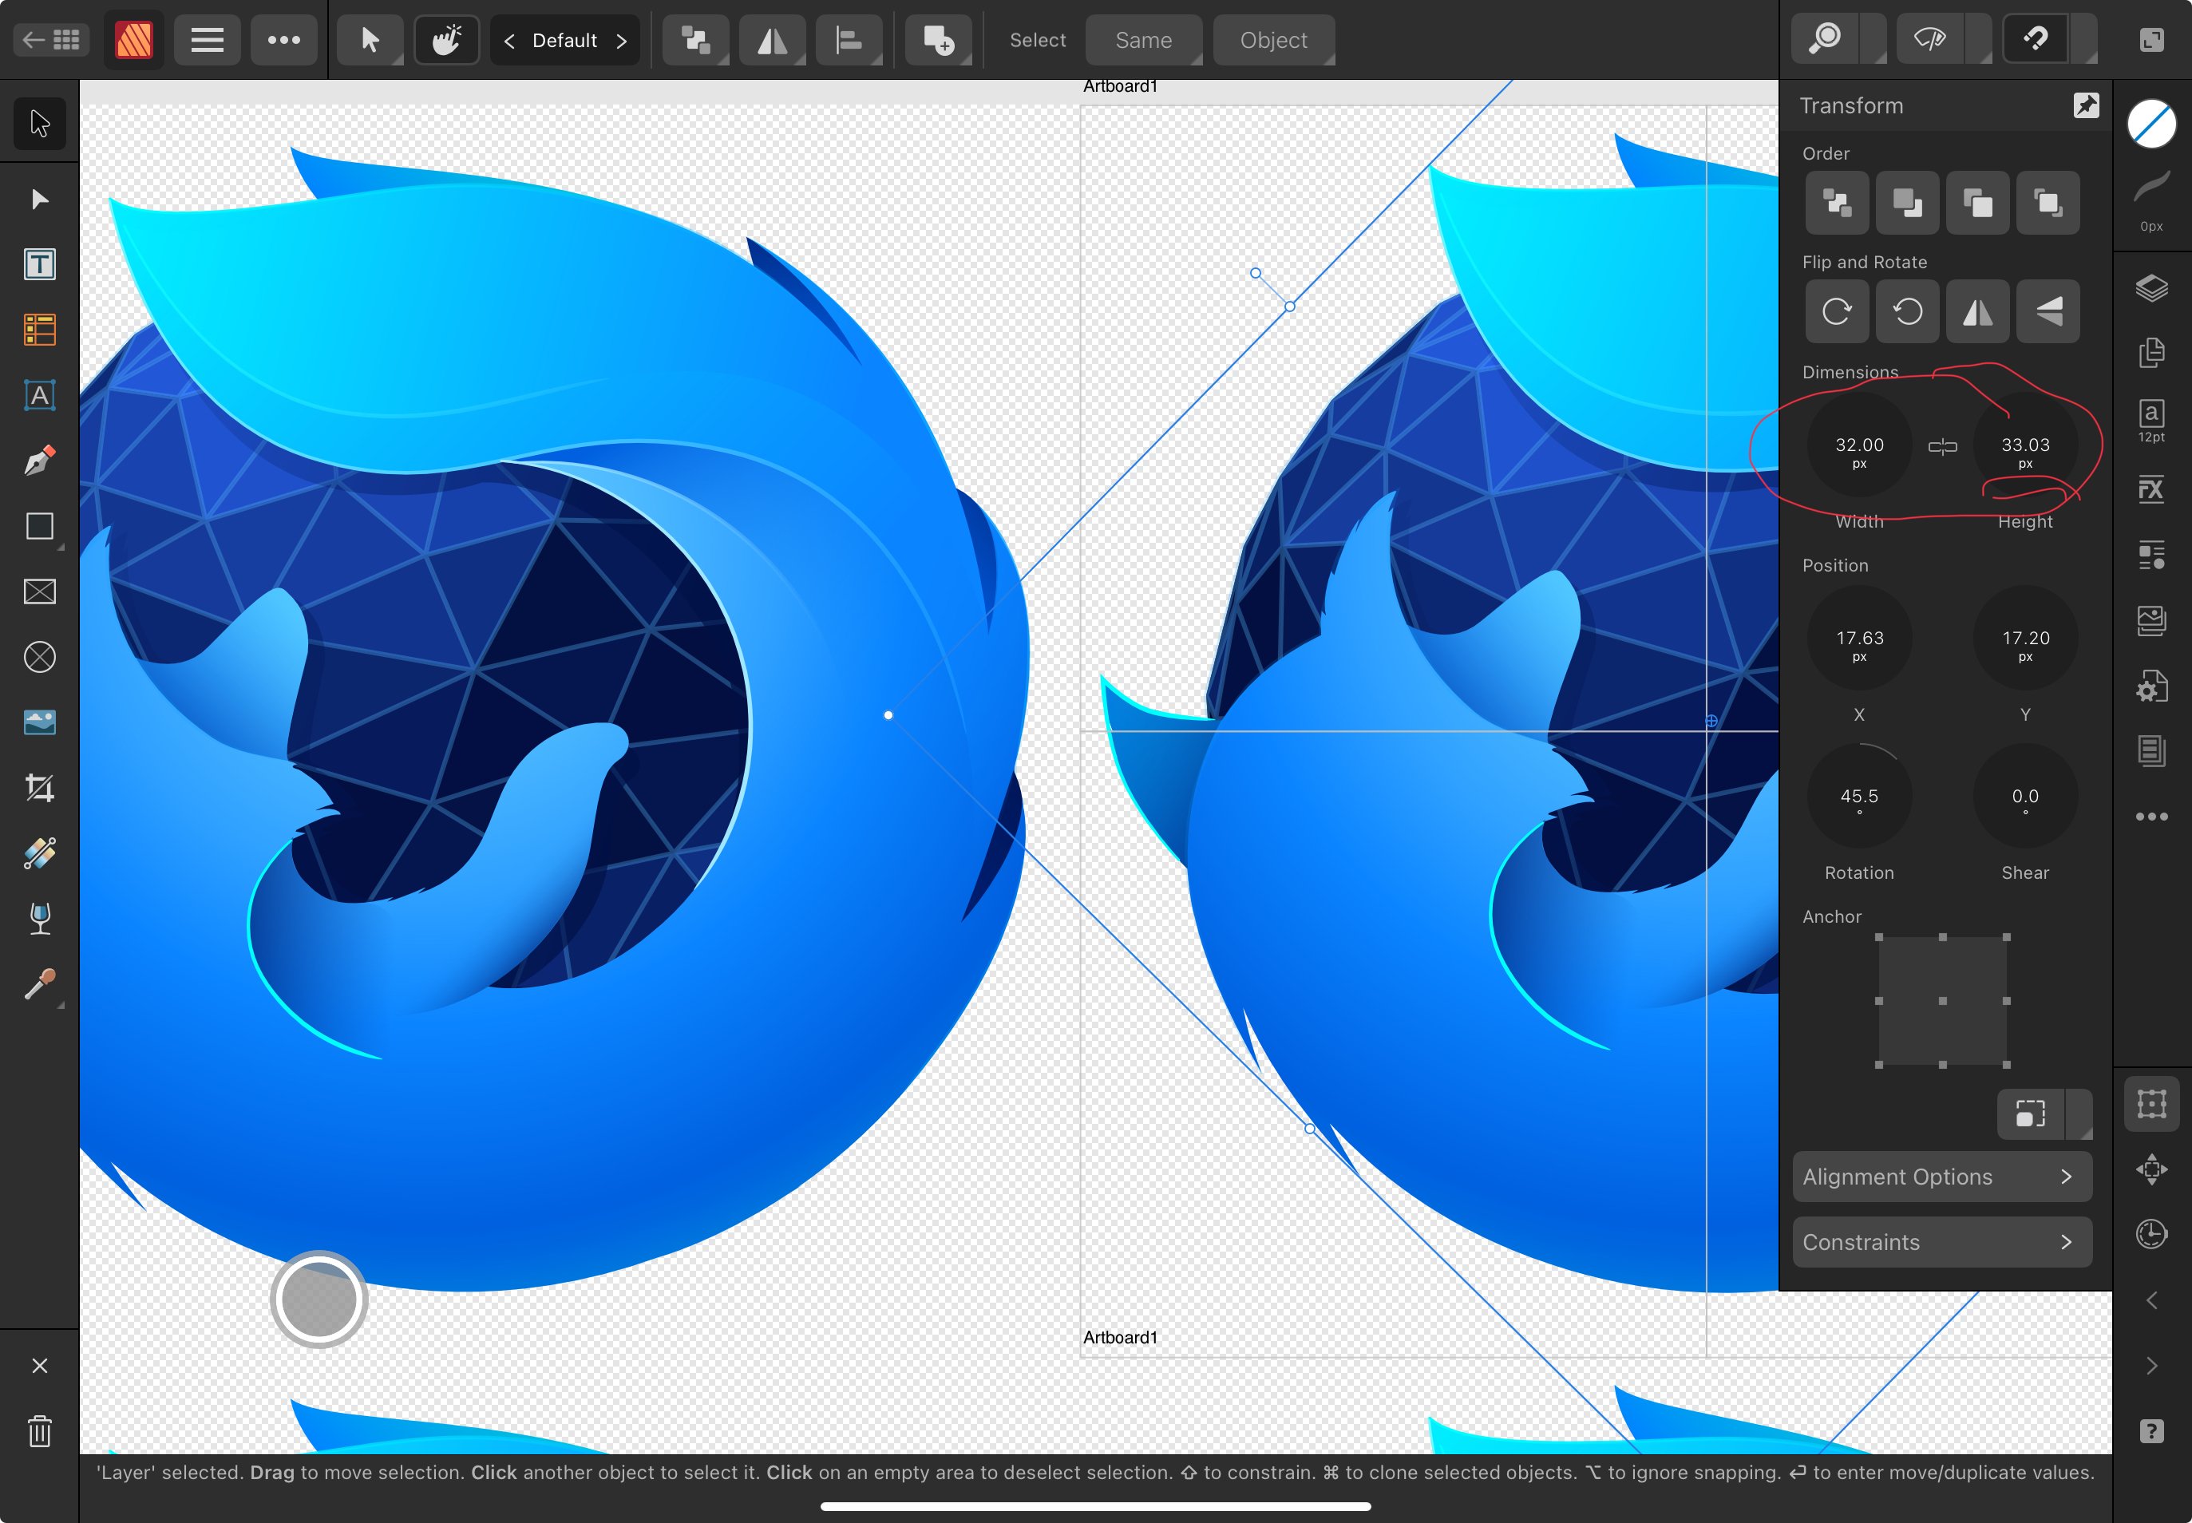
Task: Toggle the touch gestures hand button
Action: (x=446, y=39)
